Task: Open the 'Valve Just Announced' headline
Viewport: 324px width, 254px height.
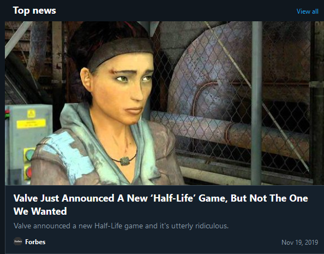Action: click(x=160, y=204)
